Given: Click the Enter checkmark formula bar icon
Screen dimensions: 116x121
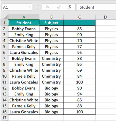Looking at the screenshot, I should pos(59,7).
